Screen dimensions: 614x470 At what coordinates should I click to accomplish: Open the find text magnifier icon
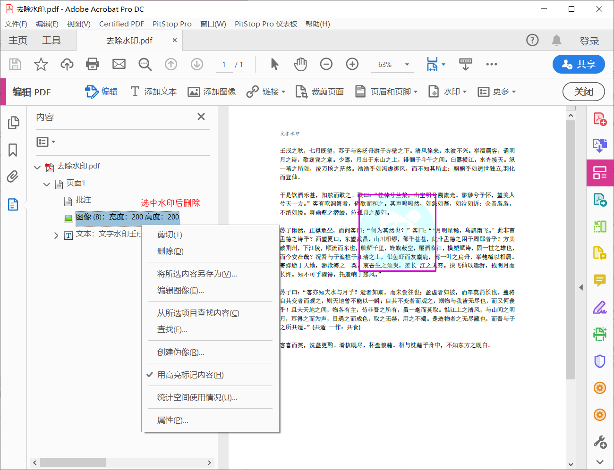tap(145, 64)
